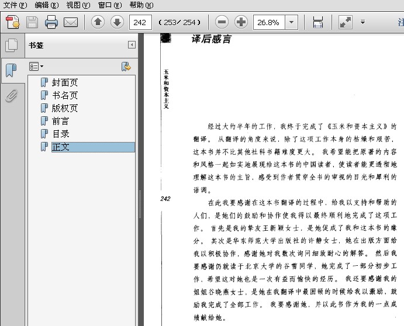Toggle the page thumbnails side panel
The width and height of the screenshot is (404, 326).
coord(11,46)
